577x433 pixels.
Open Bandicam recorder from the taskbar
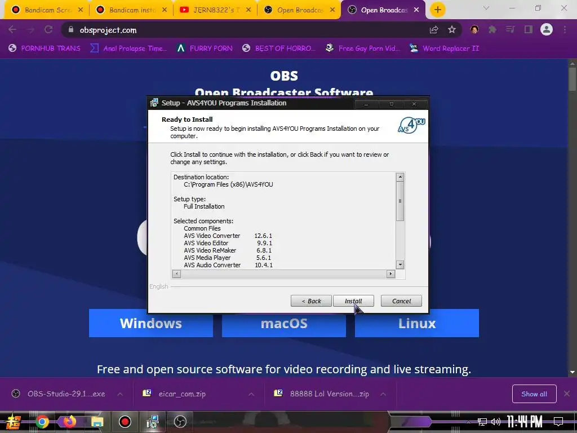pos(125,422)
